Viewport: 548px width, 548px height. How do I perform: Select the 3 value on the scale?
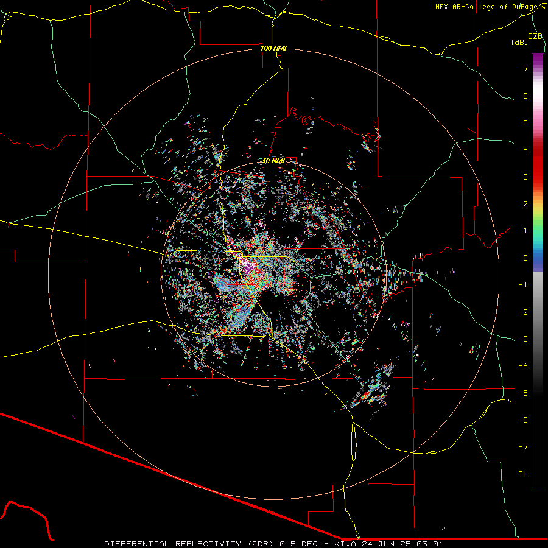[525, 177]
